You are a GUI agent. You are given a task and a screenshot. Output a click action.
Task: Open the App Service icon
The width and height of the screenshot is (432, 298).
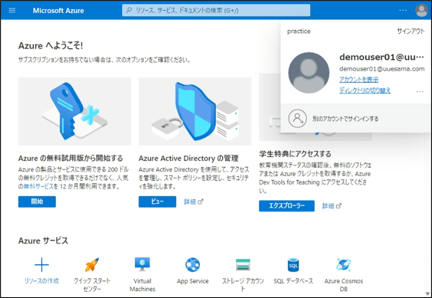(193, 265)
